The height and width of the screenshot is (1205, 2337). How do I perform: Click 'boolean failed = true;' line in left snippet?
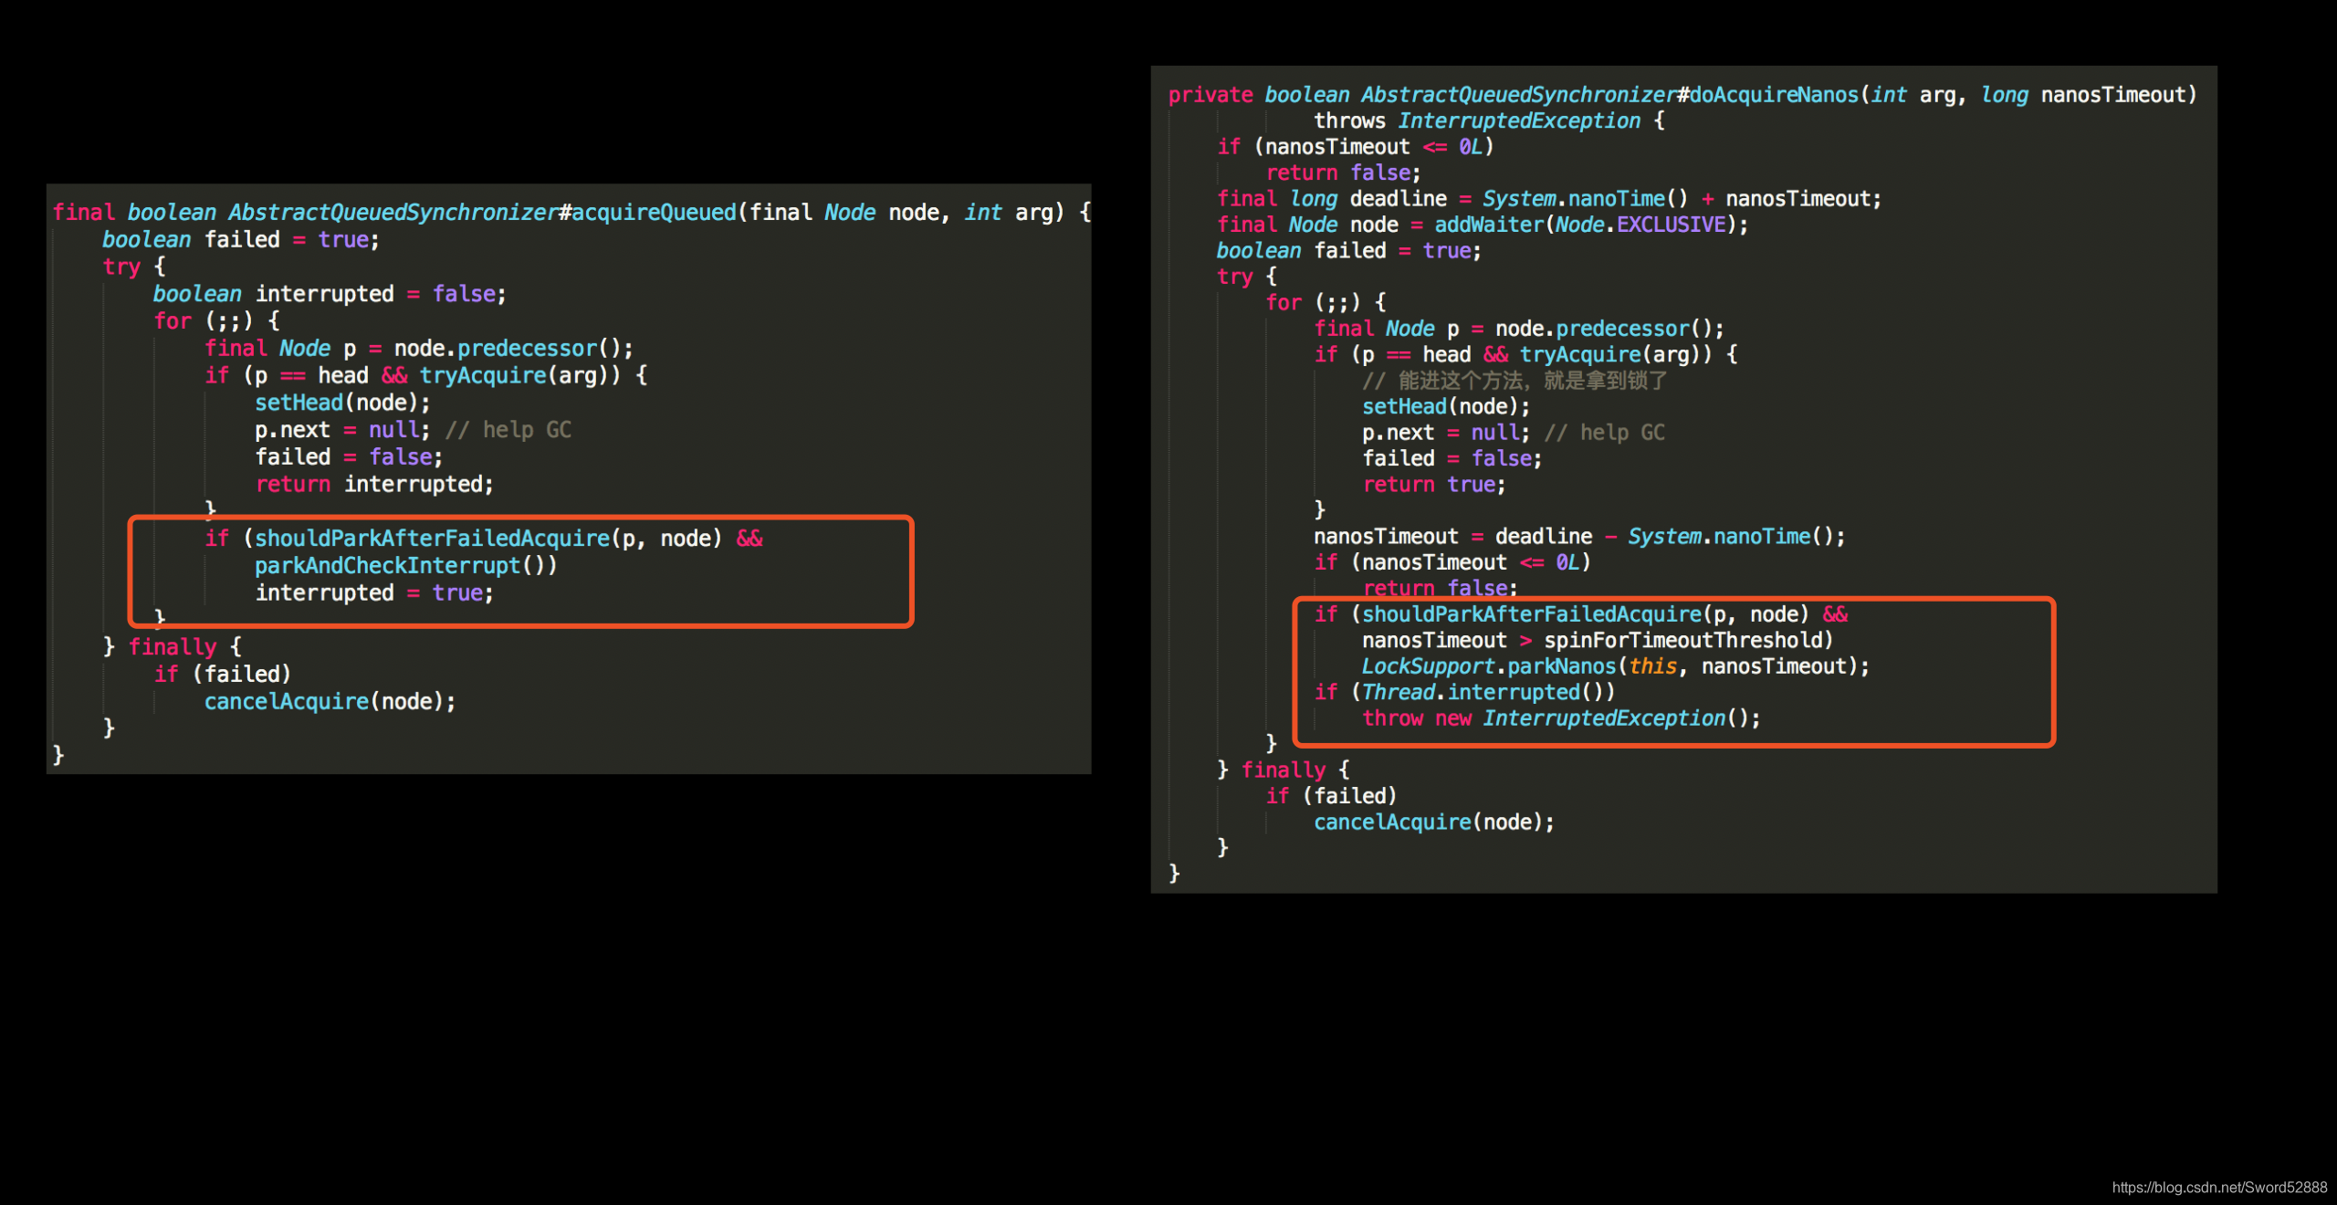240,240
